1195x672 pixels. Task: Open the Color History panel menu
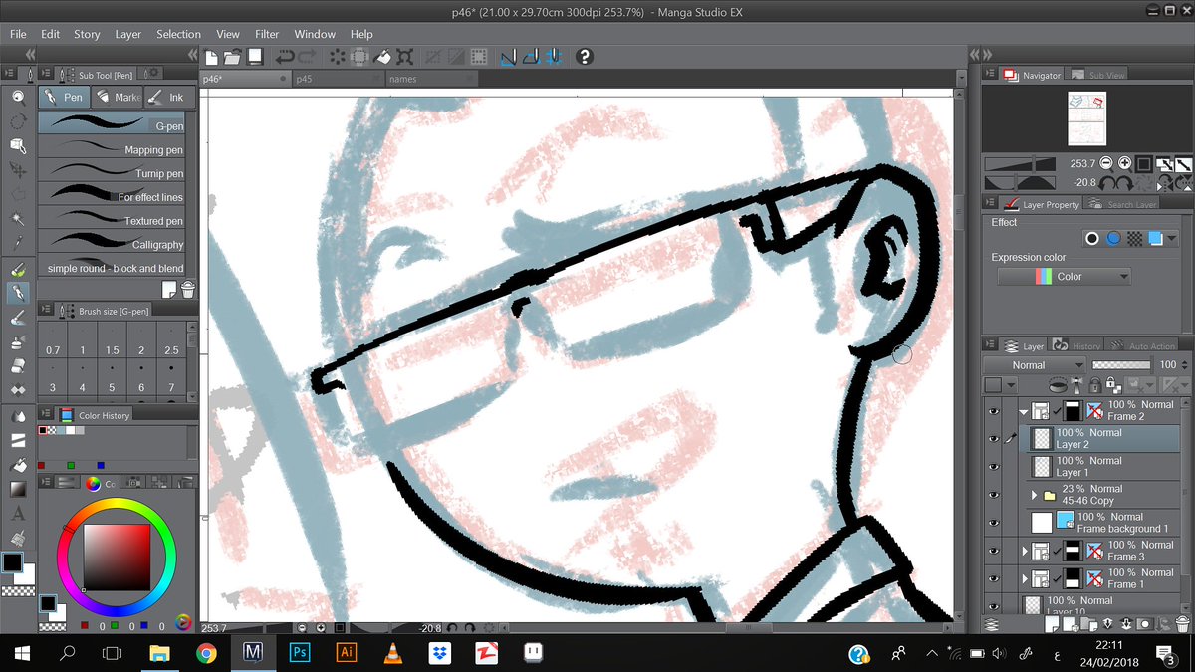pos(46,415)
